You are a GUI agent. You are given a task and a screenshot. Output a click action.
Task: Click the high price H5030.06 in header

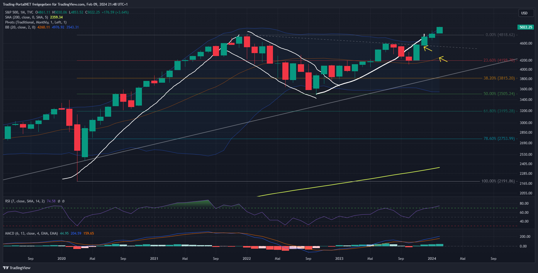(x=60, y=12)
